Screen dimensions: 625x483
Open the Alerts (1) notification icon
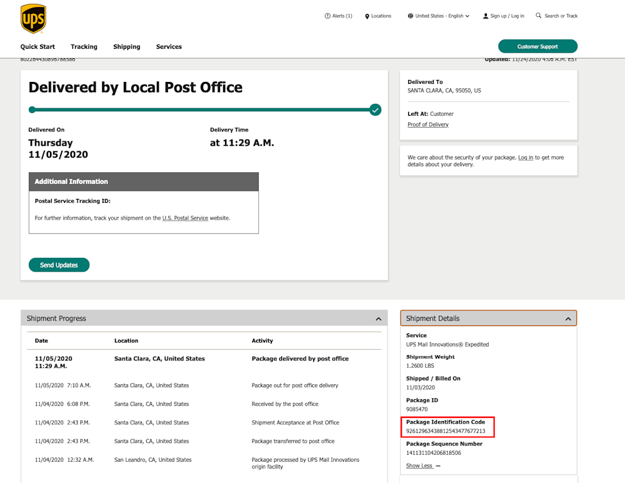coord(327,16)
